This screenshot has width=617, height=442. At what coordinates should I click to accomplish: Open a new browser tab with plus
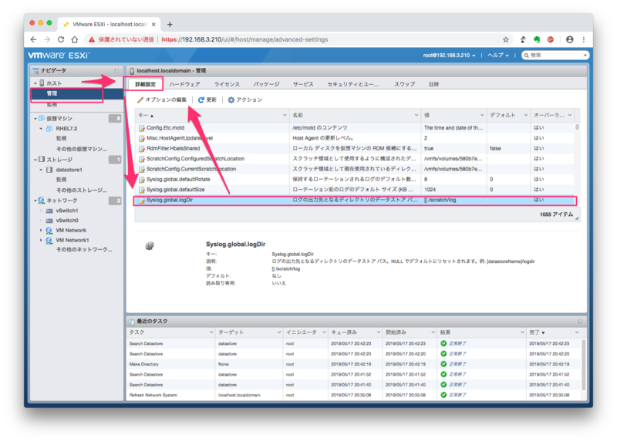tap(170, 25)
